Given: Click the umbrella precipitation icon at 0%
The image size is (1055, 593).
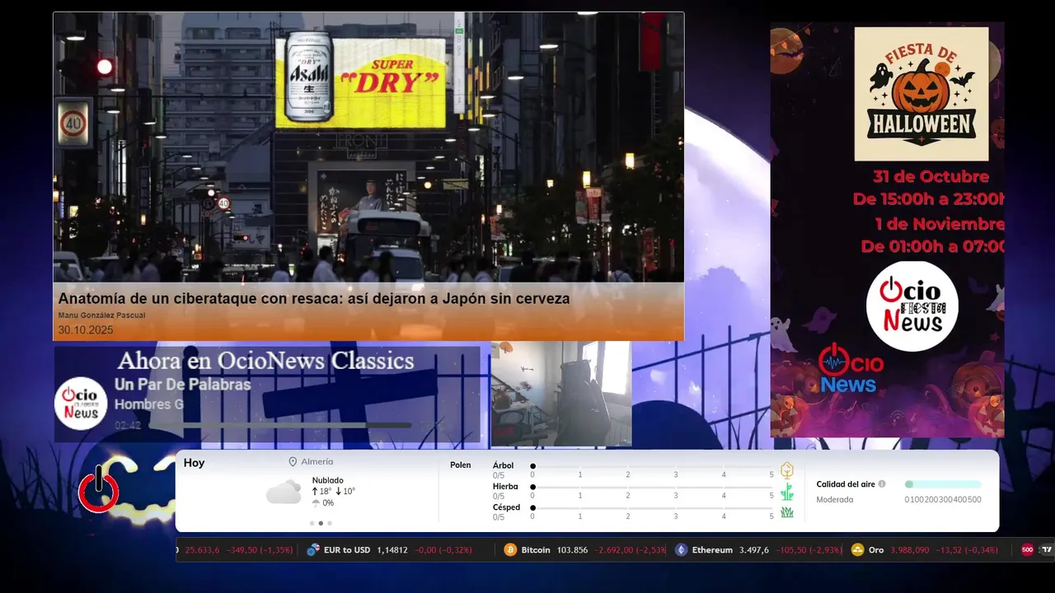Looking at the screenshot, I should point(316,502).
